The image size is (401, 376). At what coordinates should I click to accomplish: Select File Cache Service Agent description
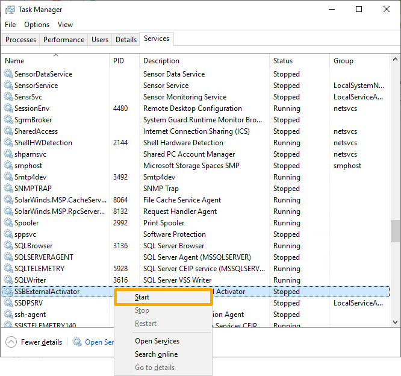(x=182, y=200)
